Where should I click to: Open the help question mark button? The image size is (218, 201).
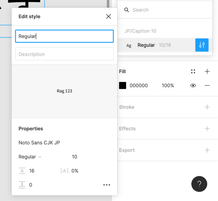tap(199, 184)
